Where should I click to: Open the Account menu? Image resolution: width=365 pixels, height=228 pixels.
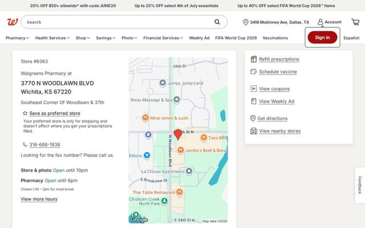point(330,22)
